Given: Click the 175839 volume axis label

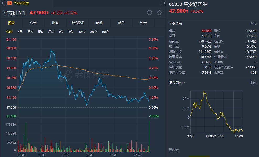Looking at the screenshot, I should click(x=11, y=125).
